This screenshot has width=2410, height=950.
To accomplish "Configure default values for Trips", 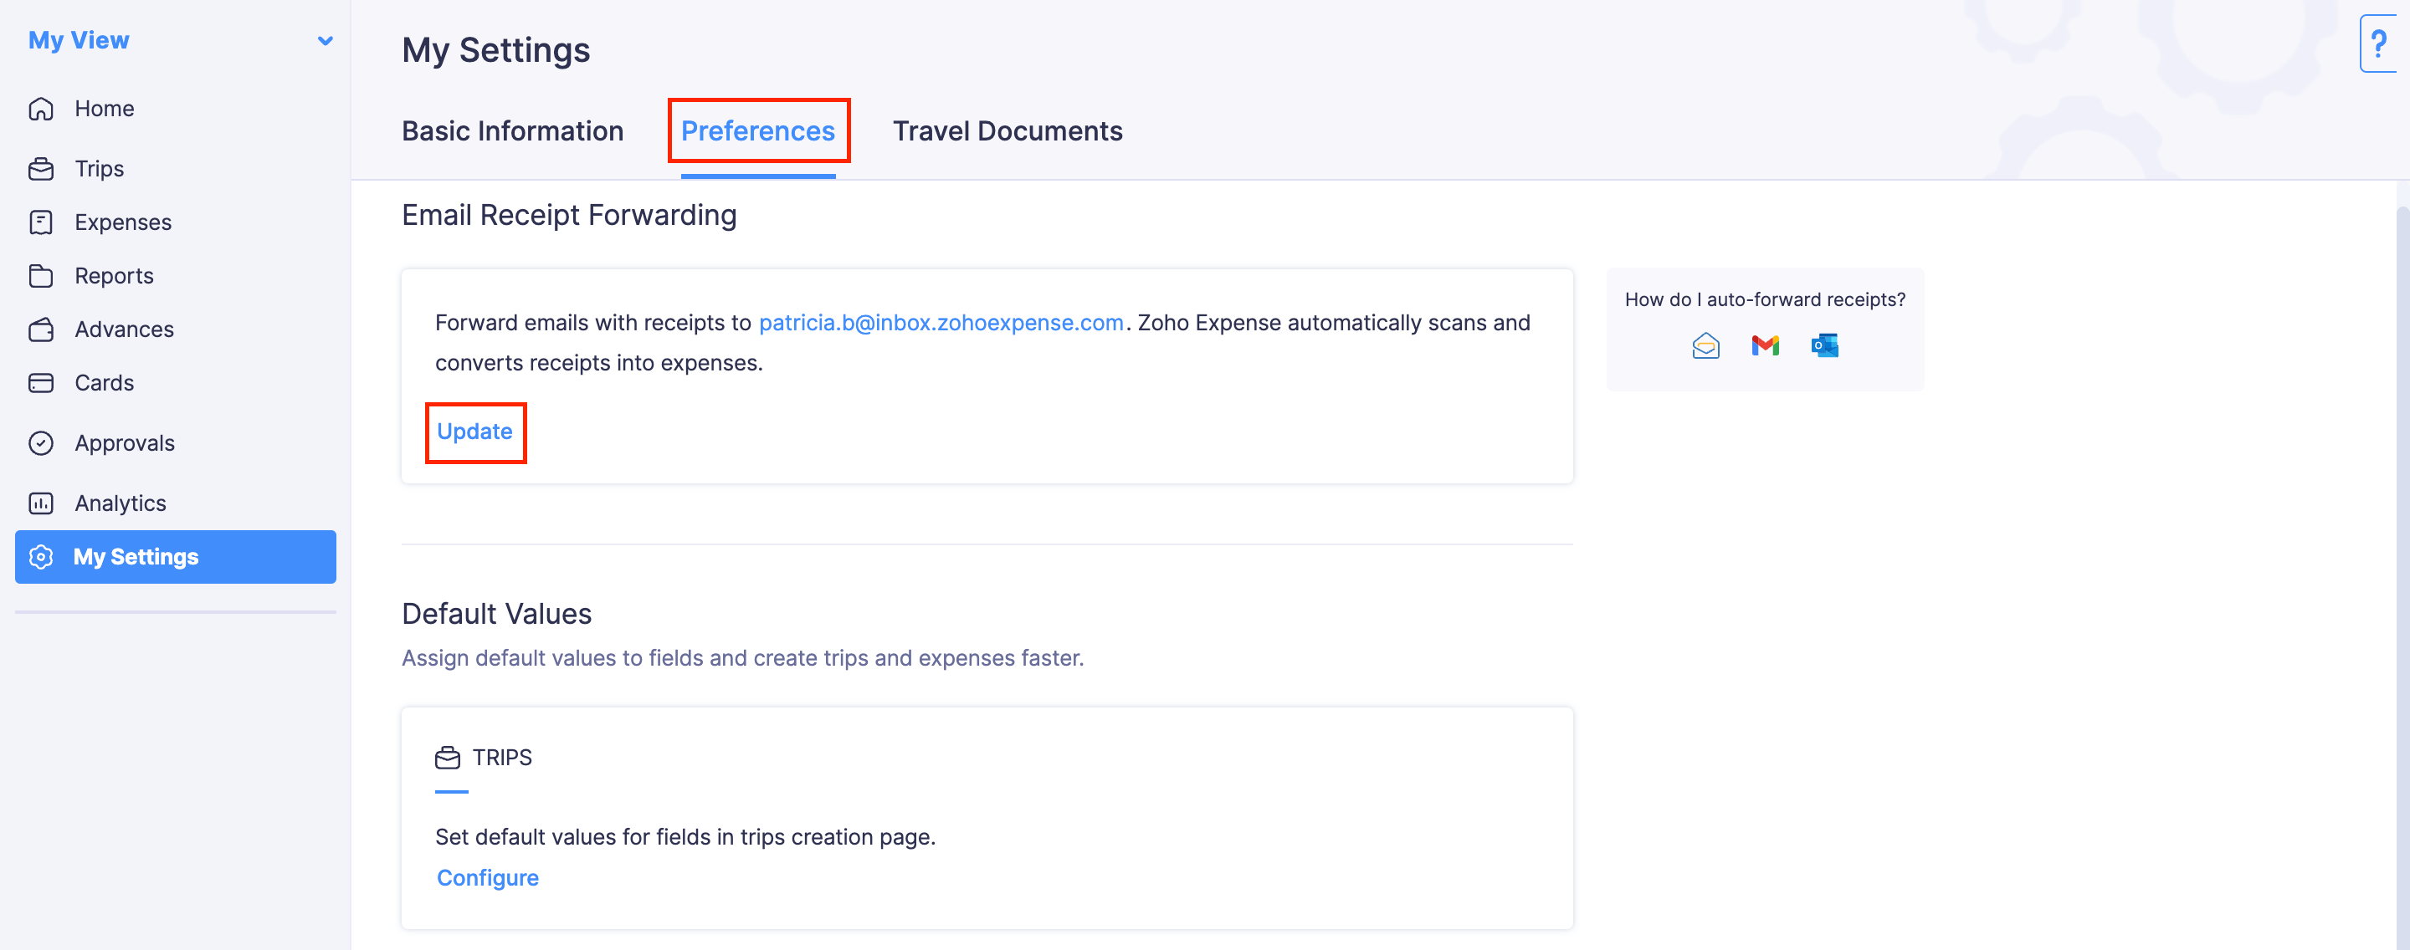I will [x=487, y=877].
